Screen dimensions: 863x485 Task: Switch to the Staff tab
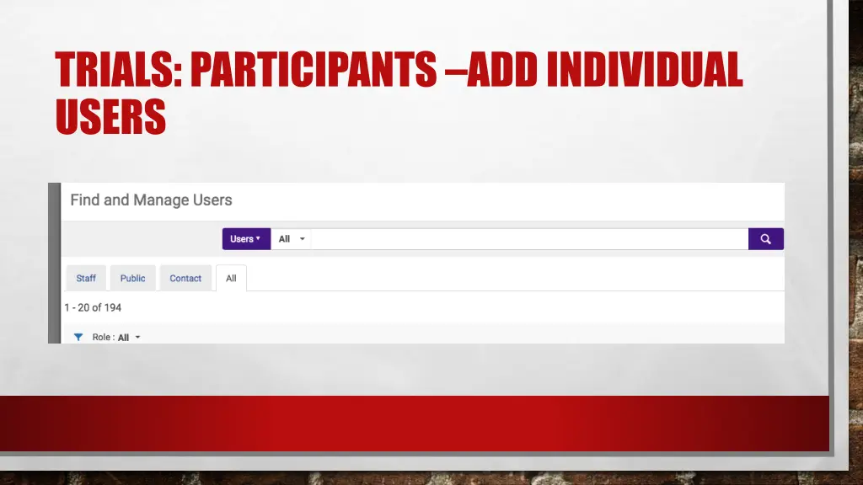[85, 278]
